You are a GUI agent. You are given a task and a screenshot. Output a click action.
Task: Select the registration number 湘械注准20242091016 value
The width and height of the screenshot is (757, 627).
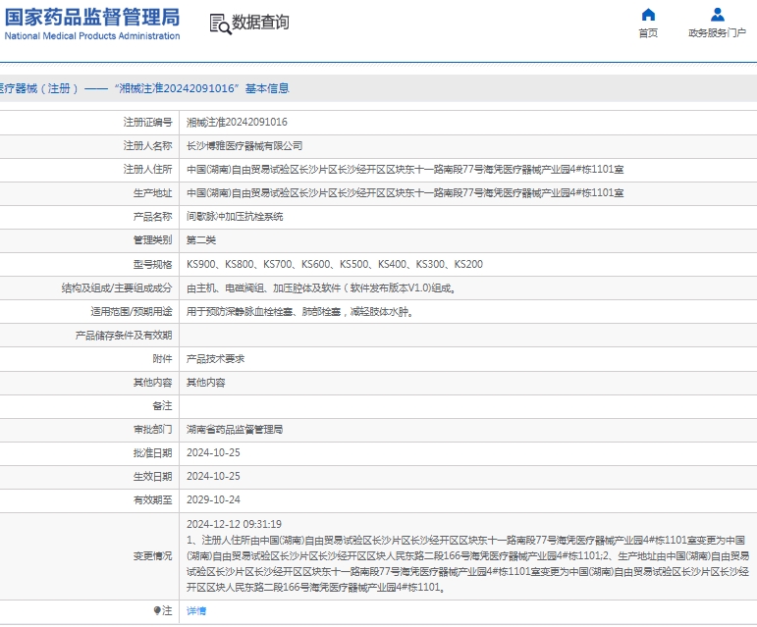click(237, 122)
